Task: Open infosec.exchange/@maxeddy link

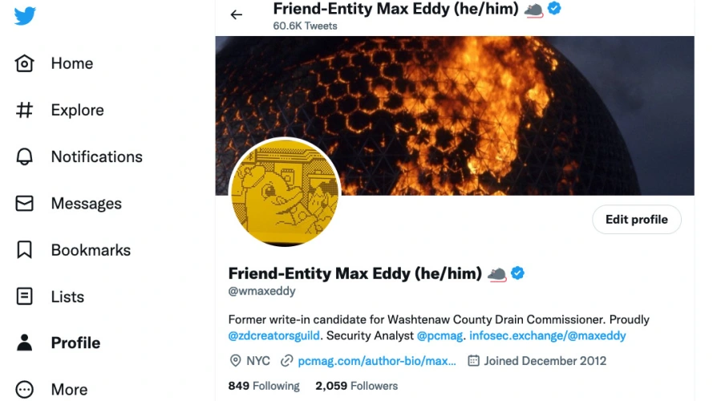Action: point(548,336)
